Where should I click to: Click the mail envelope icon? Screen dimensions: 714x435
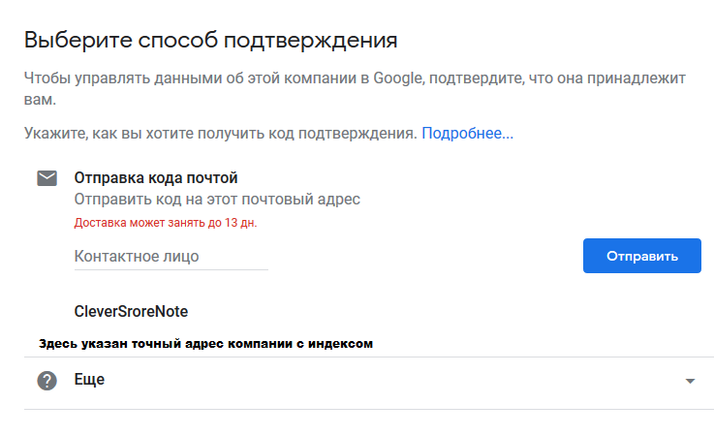[47, 178]
